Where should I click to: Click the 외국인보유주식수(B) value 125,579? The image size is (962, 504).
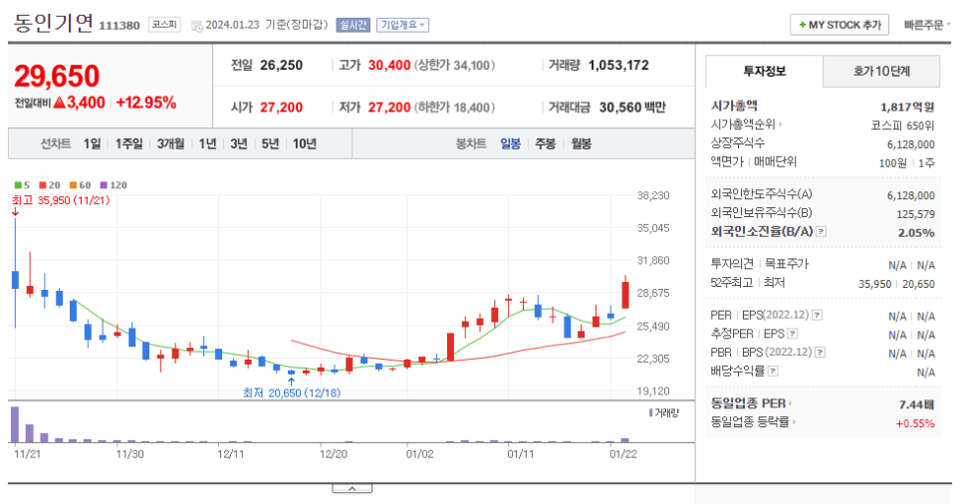point(915,214)
